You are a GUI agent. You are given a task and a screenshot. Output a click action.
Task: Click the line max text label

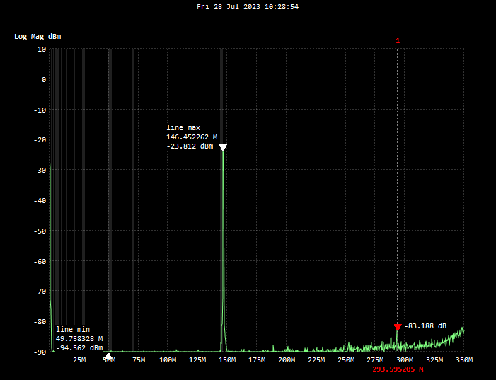183,127
